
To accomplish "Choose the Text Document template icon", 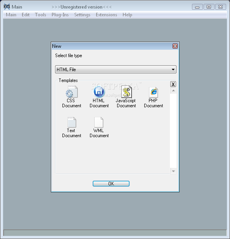I will (72, 122).
